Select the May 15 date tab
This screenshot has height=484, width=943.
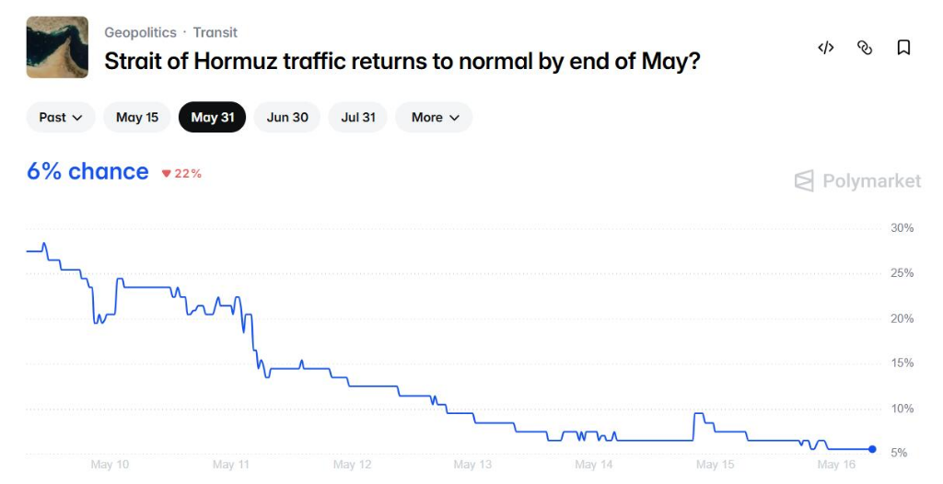click(137, 117)
